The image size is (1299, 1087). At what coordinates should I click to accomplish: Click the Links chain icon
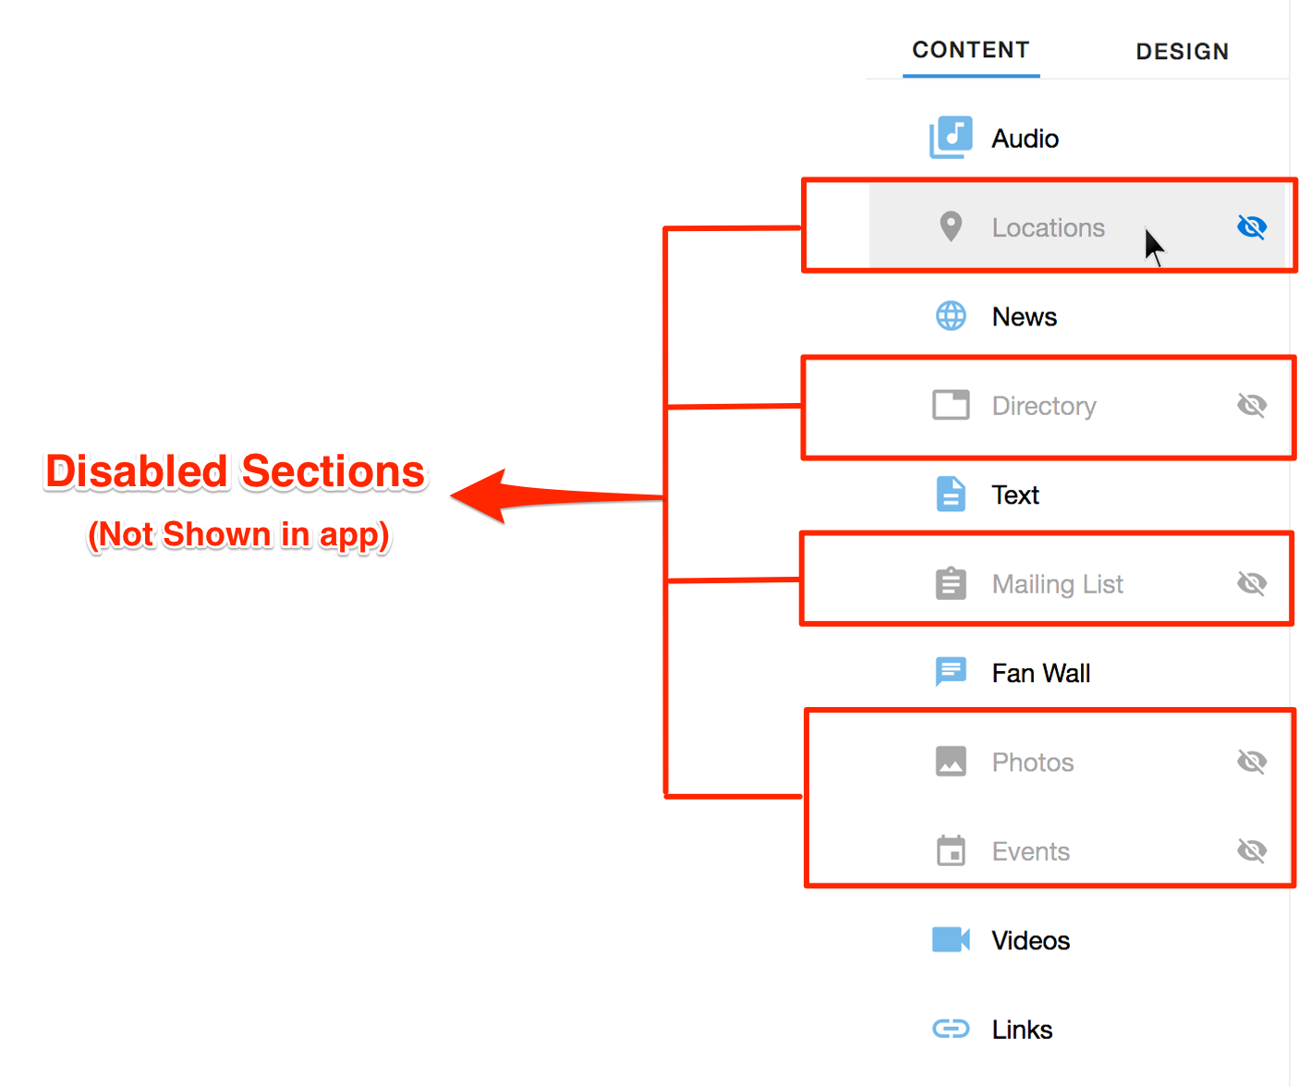pyautogui.click(x=951, y=1029)
